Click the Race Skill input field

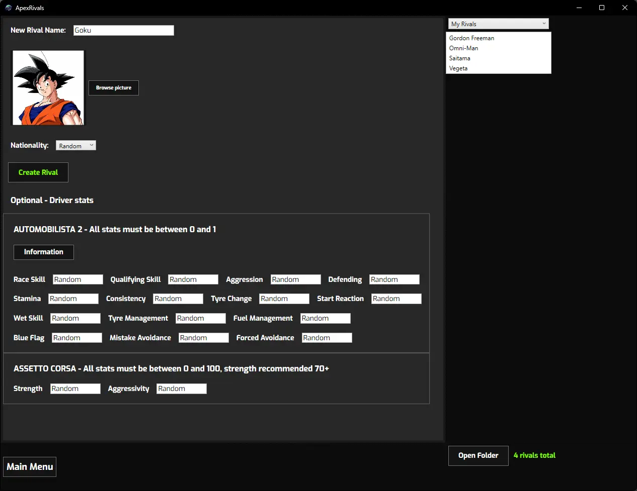coord(78,279)
